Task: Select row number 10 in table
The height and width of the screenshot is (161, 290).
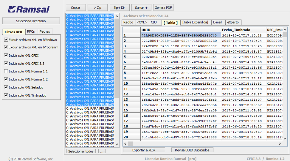Action: [131, 83]
